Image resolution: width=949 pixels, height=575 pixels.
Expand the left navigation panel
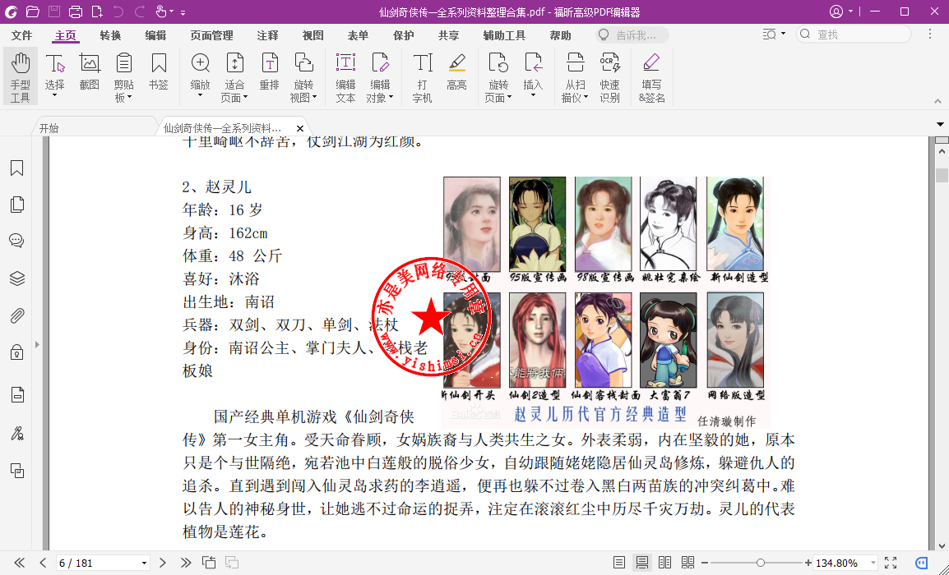[x=38, y=345]
